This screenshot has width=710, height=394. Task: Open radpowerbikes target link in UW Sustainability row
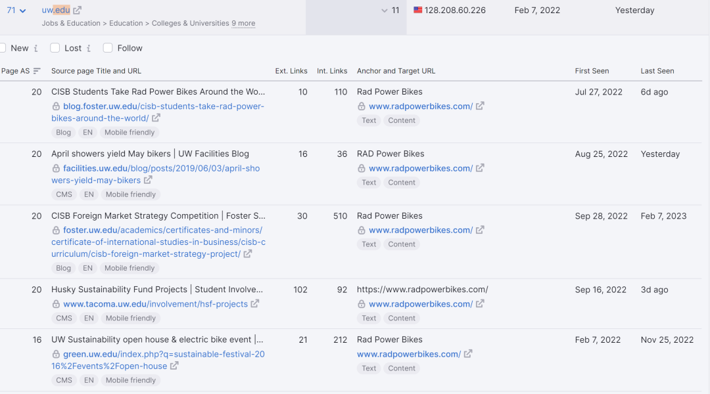tap(409, 354)
